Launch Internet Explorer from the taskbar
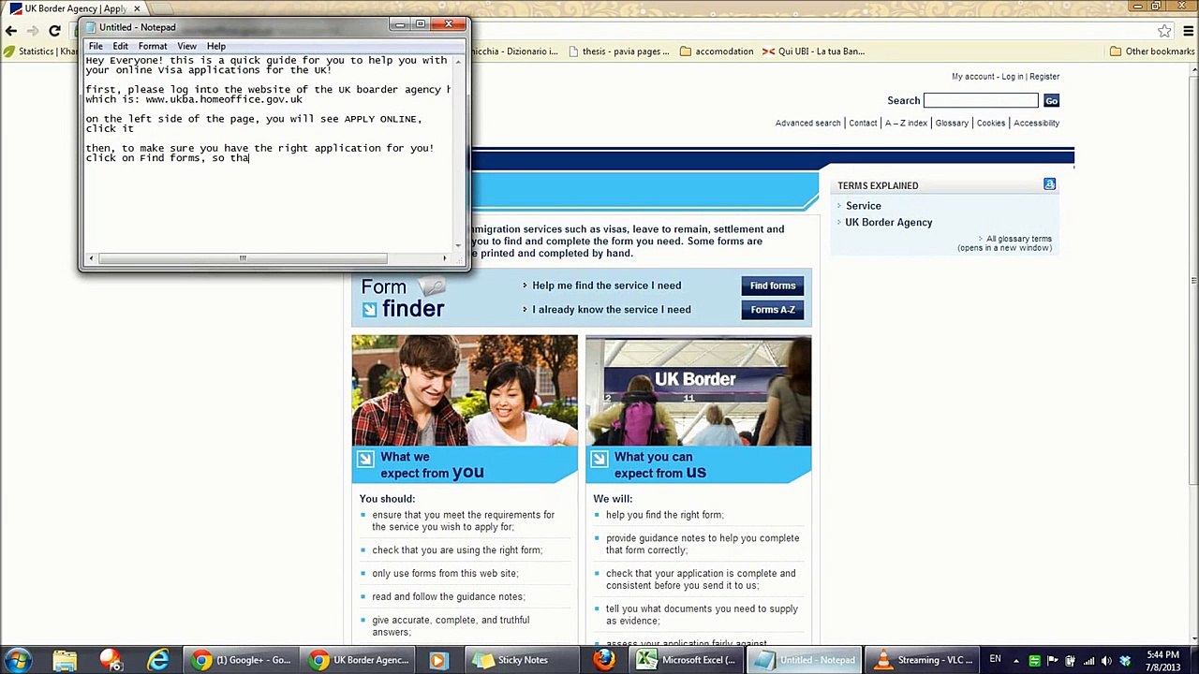 [x=158, y=660]
